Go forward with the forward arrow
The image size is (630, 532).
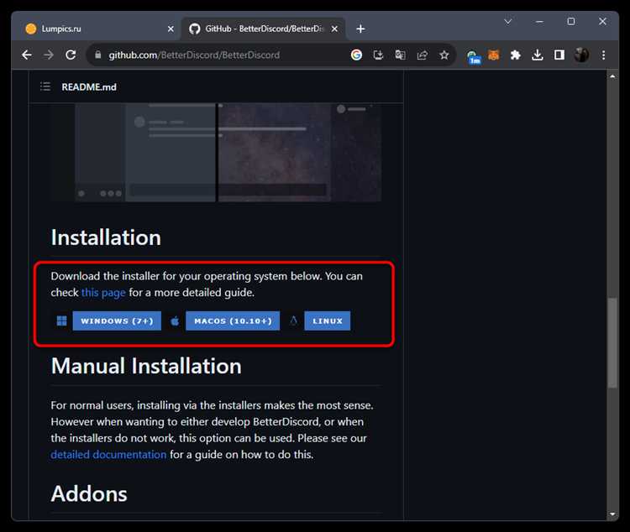[x=49, y=55]
